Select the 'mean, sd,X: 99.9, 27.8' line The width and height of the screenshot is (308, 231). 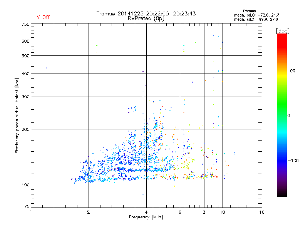click(256, 19)
